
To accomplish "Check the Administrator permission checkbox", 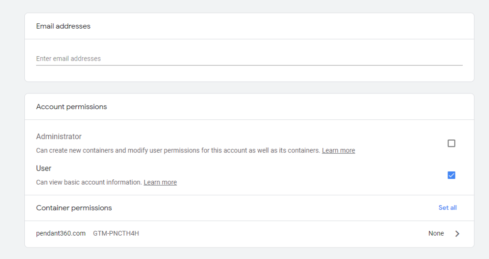I will coord(451,144).
